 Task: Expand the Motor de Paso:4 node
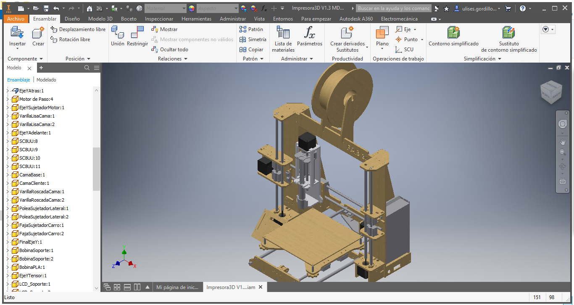pyautogui.click(x=7, y=99)
